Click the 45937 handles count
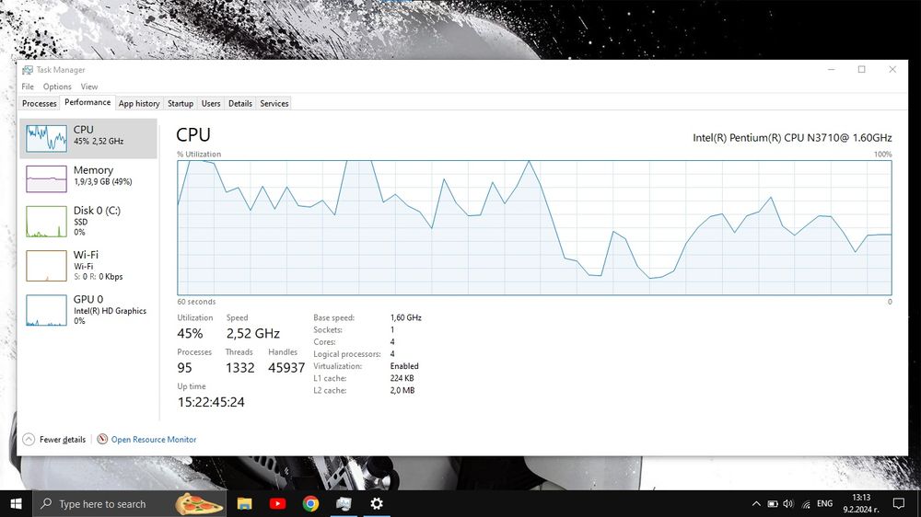 coord(286,368)
